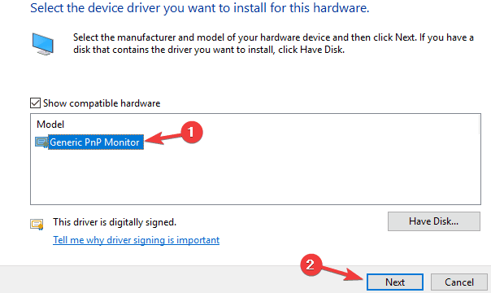Click the Have Disk... button
491x293 pixels.
coord(434,221)
